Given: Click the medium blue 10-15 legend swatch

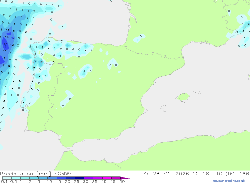Looking at the screenshot, I should click(52, 178).
